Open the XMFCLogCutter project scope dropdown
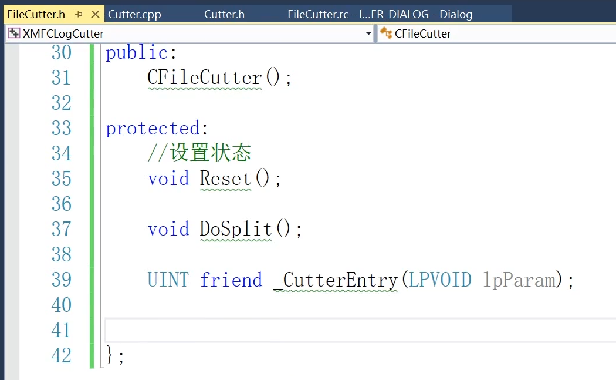Viewport: 616px width, 380px height. click(x=189, y=34)
